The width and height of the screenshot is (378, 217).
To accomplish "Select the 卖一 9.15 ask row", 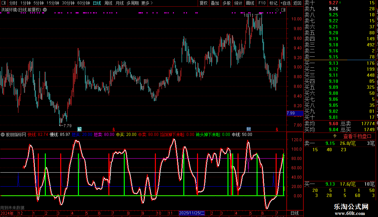I will [340, 57].
